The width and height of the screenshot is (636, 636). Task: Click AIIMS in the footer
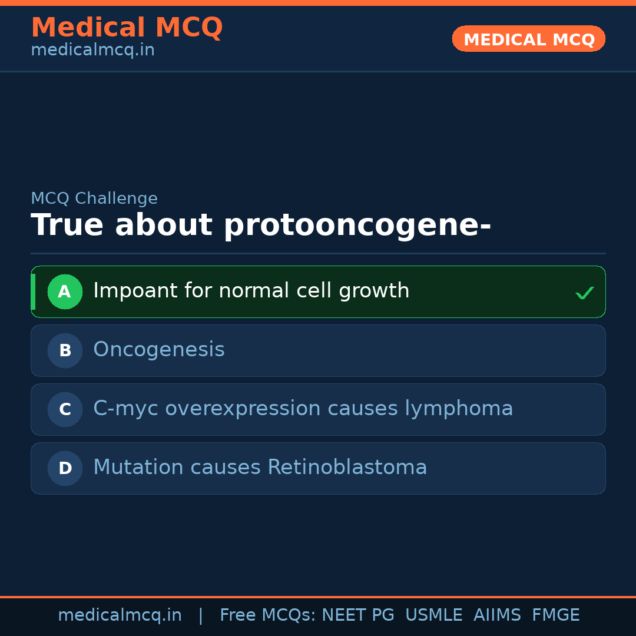[x=497, y=615]
